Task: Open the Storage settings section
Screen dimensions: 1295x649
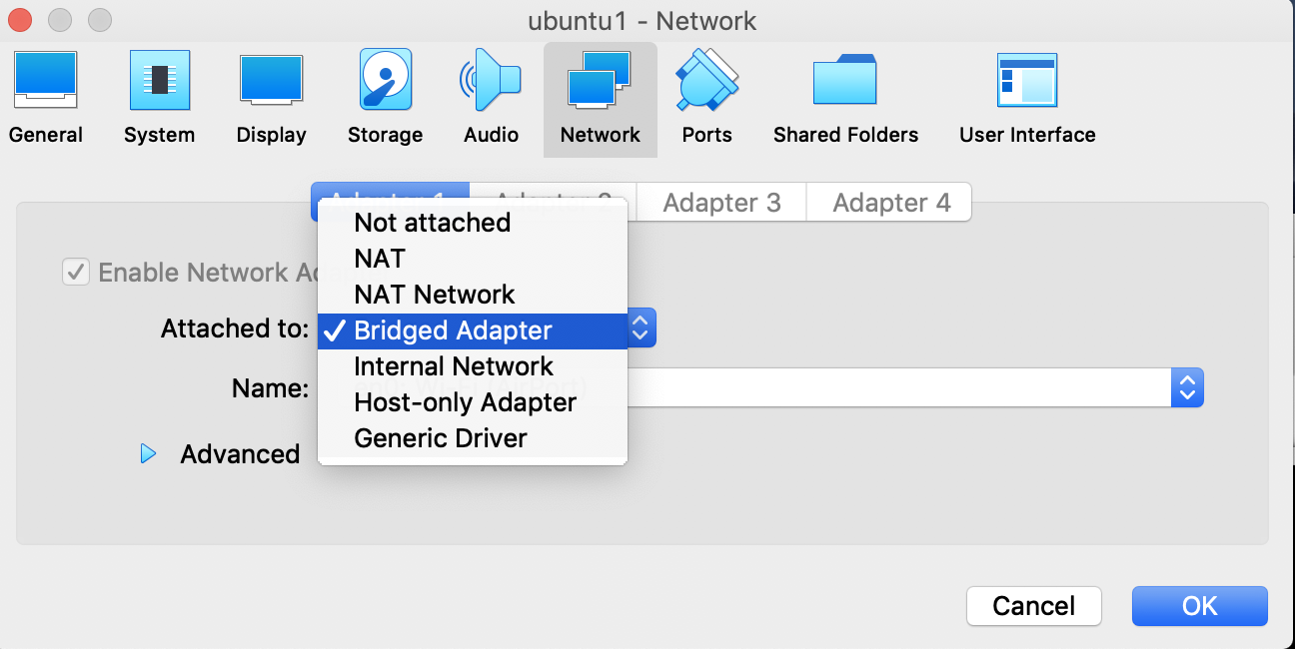Action: click(385, 99)
